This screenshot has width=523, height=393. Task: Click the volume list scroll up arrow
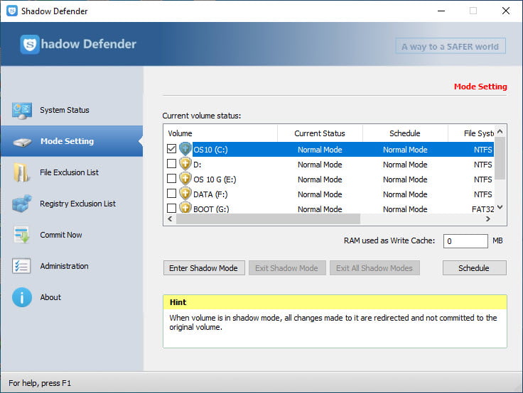[500, 131]
